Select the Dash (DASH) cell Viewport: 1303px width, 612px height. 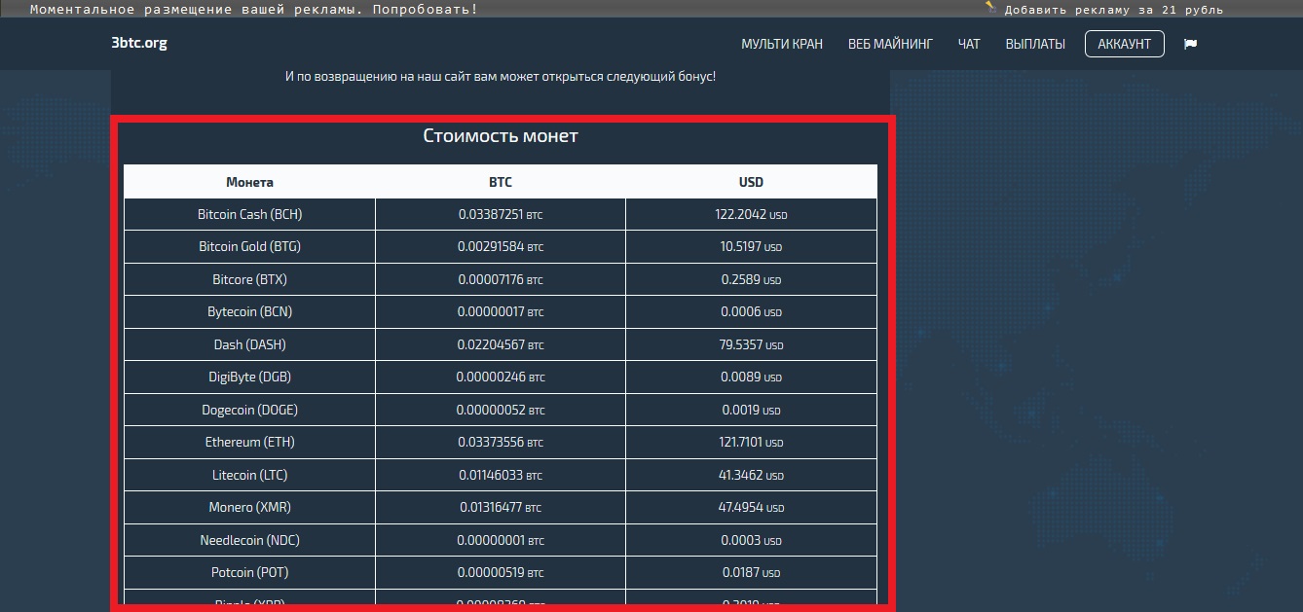pyautogui.click(x=249, y=344)
